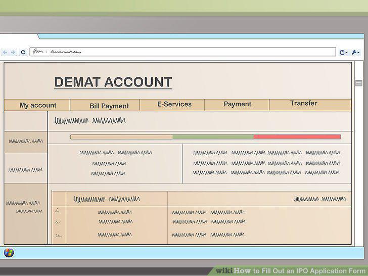Go to the Payment tab

237,105
